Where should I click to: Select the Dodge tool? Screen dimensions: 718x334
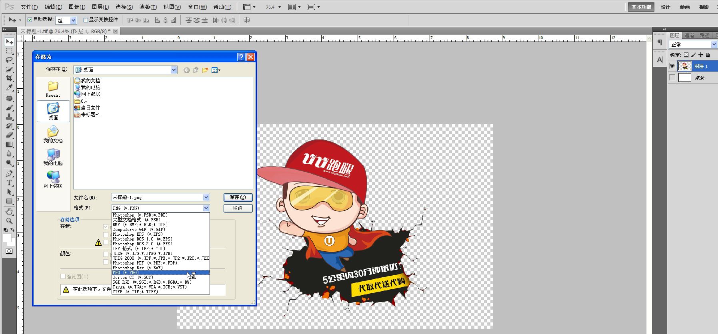[9, 163]
